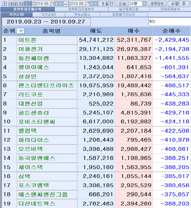Open the end date calendar picker
Viewport: 191px width, 208px height.
point(96,3)
